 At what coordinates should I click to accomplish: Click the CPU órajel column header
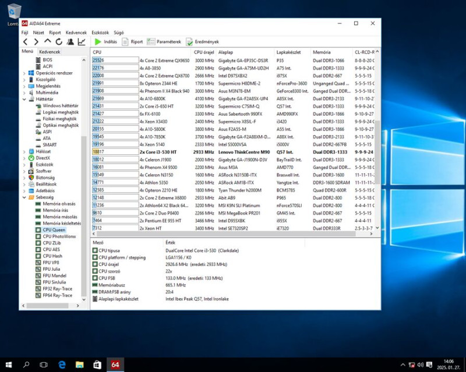204,52
